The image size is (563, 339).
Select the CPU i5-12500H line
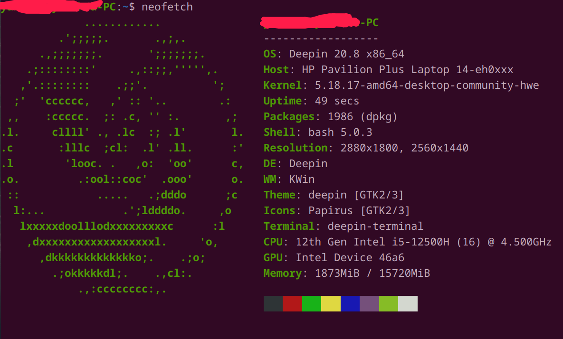407,242
